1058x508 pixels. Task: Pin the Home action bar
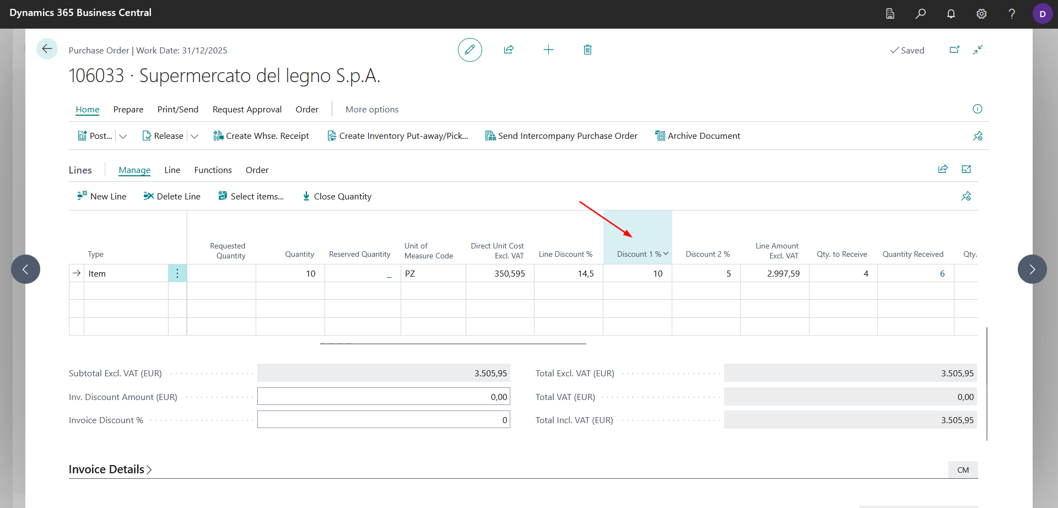point(978,136)
